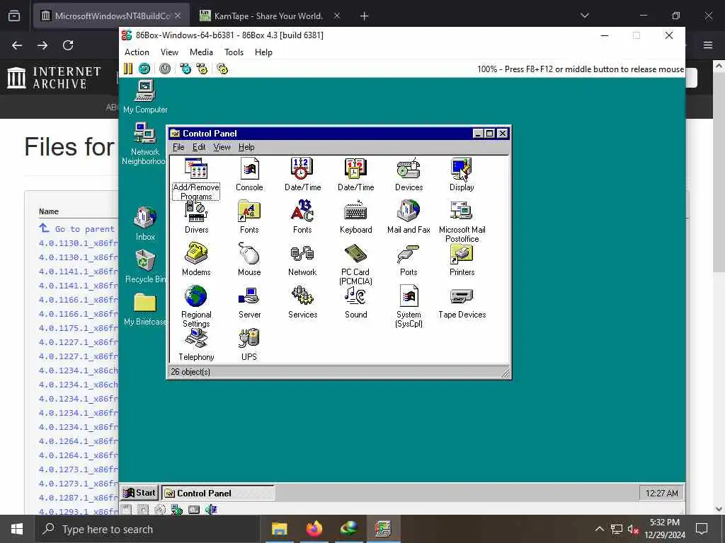Open Firefox from host taskbar

(x=314, y=529)
